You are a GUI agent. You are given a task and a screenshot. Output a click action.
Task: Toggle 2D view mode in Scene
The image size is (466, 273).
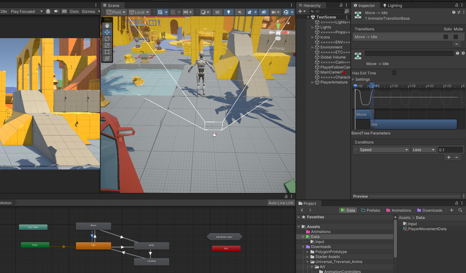217,12
